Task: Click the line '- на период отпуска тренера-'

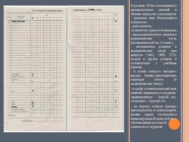Action: 154,106
